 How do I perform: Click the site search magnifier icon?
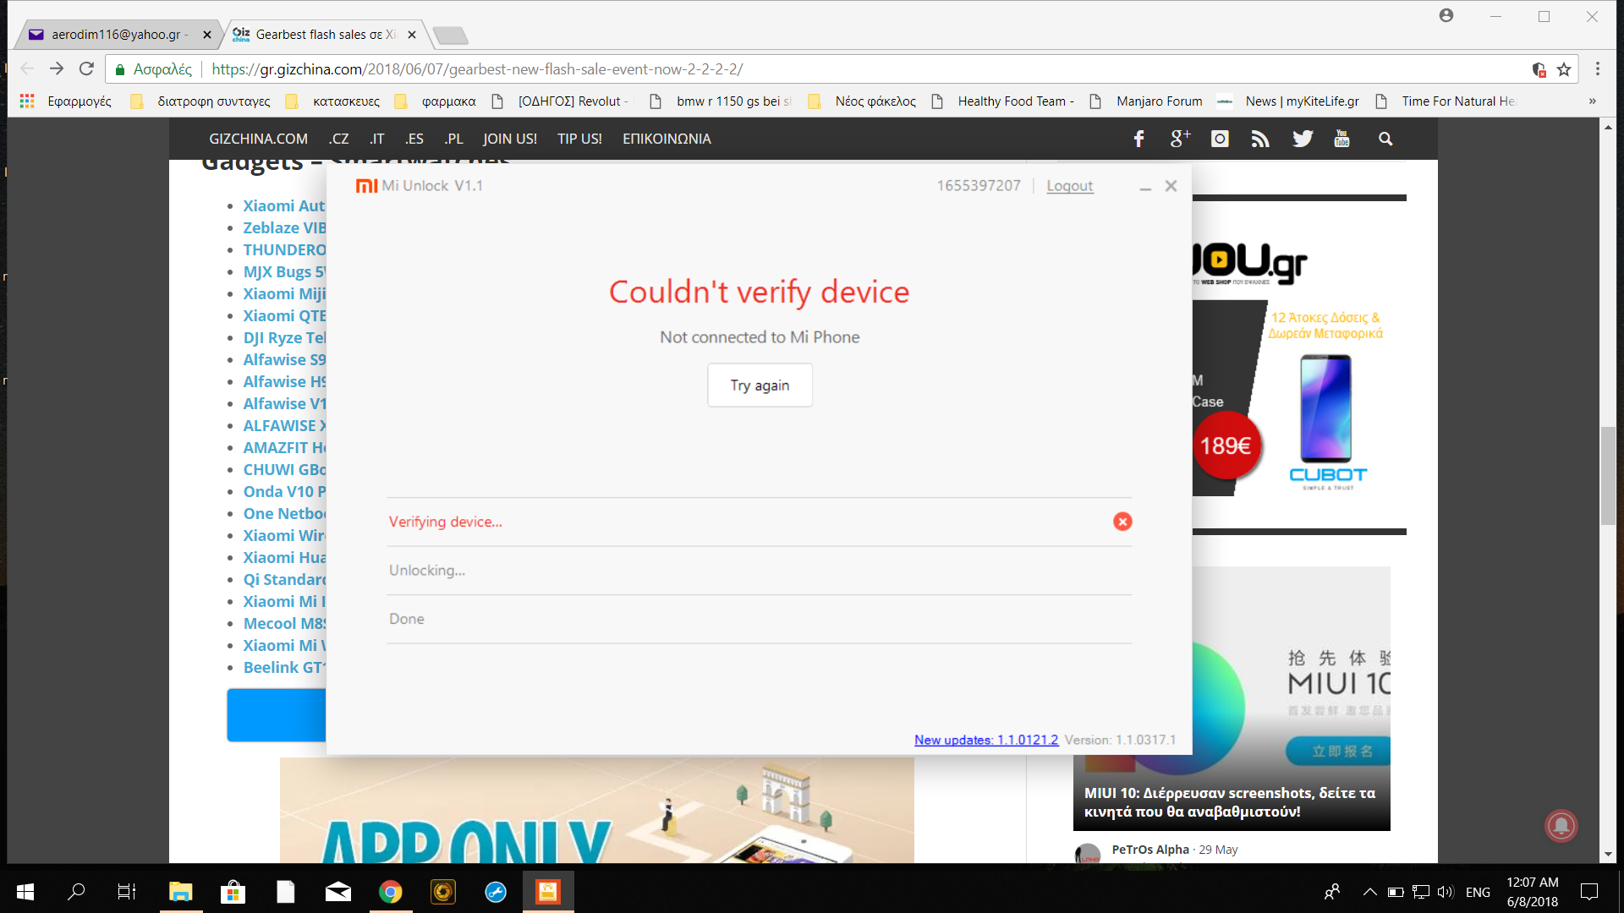tap(1385, 139)
